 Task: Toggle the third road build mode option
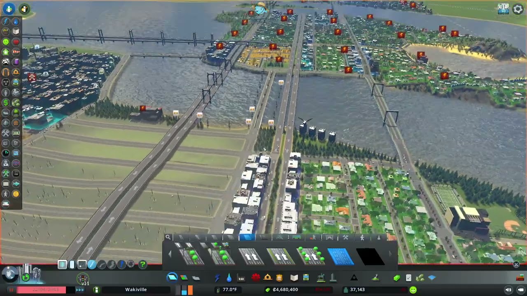pos(82,264)
